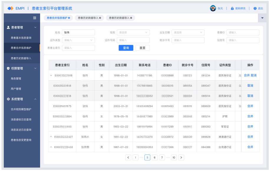The height and width of the screenshot is (171, 270).
Task: Click the person icon next to 患者管理
Action: [x=8, y=27]
